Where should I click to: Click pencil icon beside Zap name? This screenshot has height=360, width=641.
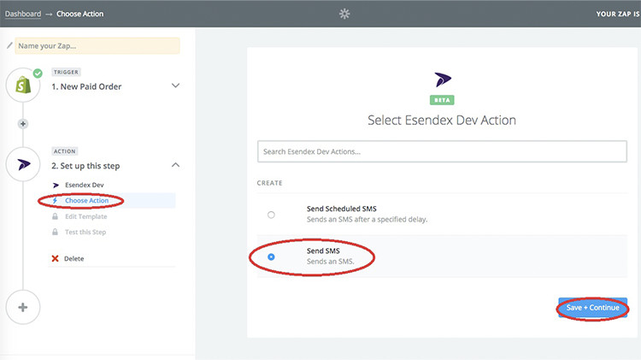(9, 45)
